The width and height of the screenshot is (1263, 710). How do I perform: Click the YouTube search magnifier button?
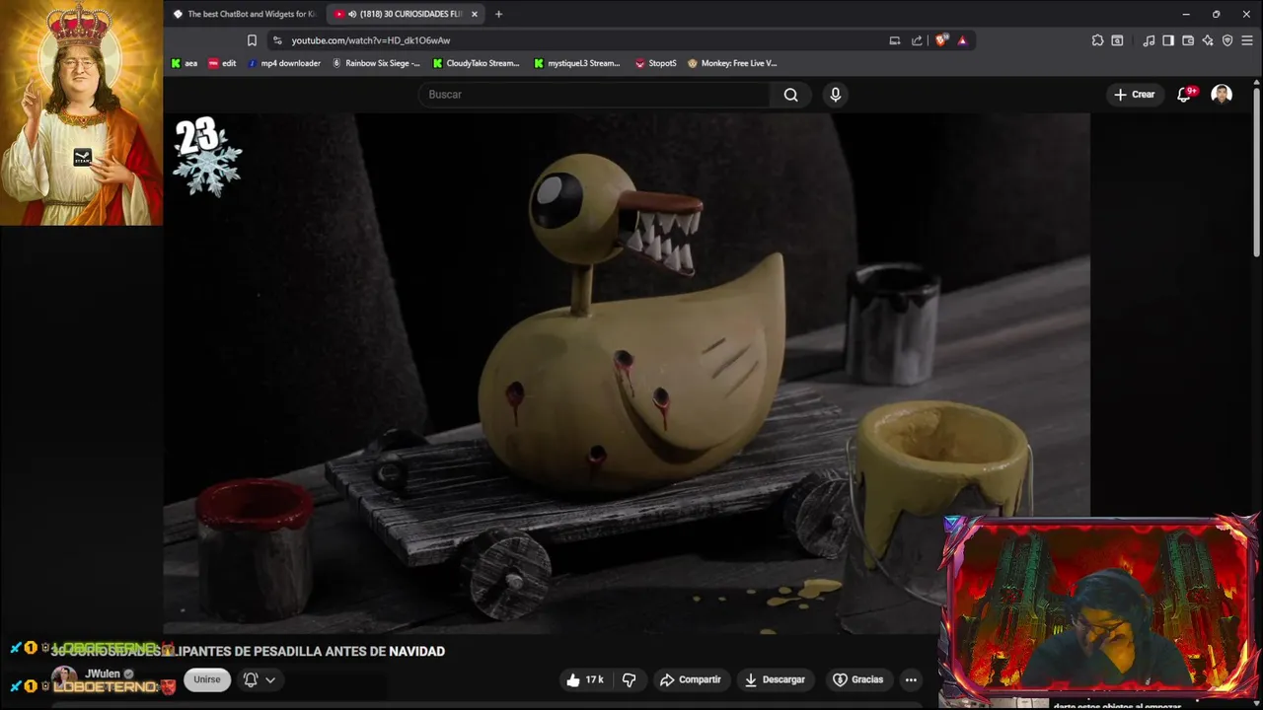coord(791,95)
